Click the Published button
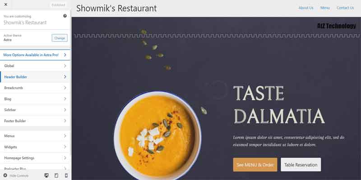This screenshot has width=361, height=180. click(x=58, y=5)
